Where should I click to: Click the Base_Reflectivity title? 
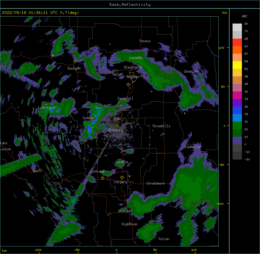pos(130,5)
